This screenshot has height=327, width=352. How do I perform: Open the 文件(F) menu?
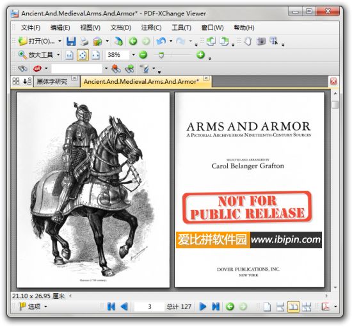[x=31, y=28]
